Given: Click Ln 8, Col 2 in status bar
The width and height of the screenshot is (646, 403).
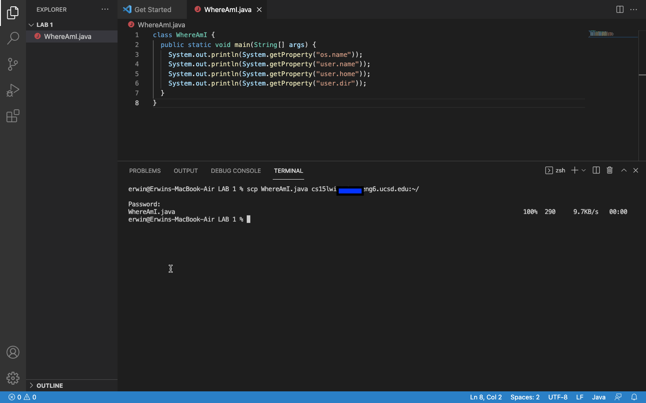Looking at the screenshot, I should 486,397.
